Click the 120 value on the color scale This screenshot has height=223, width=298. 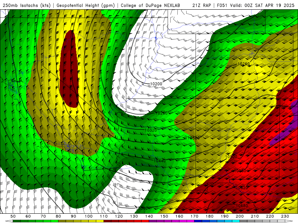click(119, 216)
